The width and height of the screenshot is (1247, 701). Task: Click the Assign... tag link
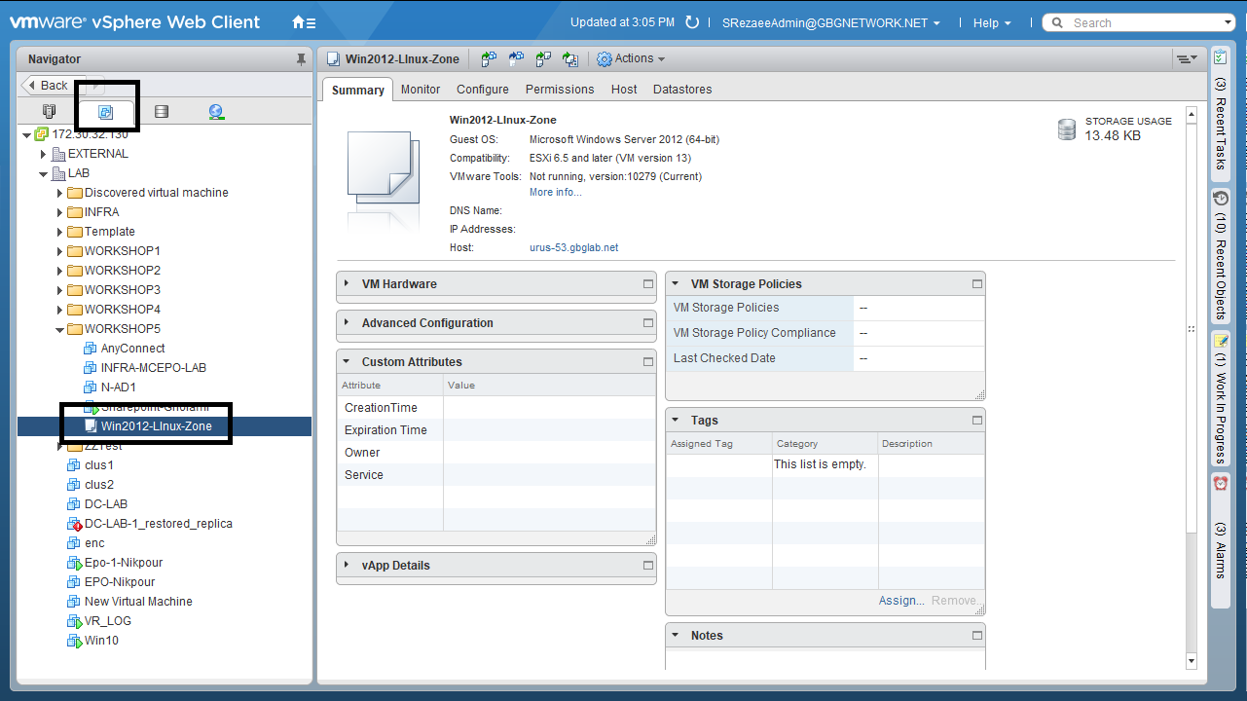(x=900, y=601)
